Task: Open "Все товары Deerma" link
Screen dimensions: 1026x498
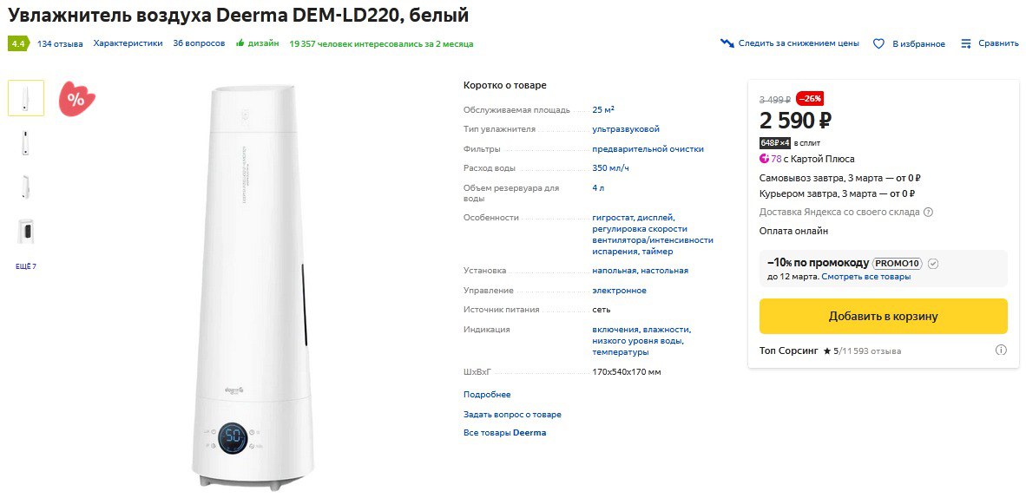Action: pos(504,433)
